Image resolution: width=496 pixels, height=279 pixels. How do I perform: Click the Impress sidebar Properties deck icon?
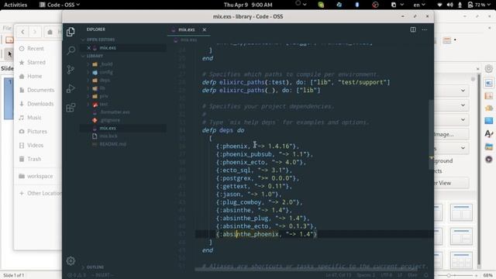(488, 83)
